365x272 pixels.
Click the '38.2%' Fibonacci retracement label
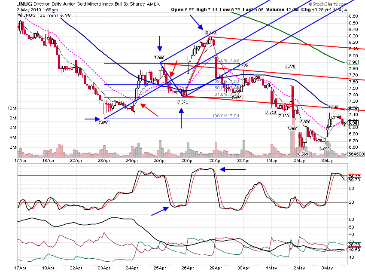click(x=226, y=82)
